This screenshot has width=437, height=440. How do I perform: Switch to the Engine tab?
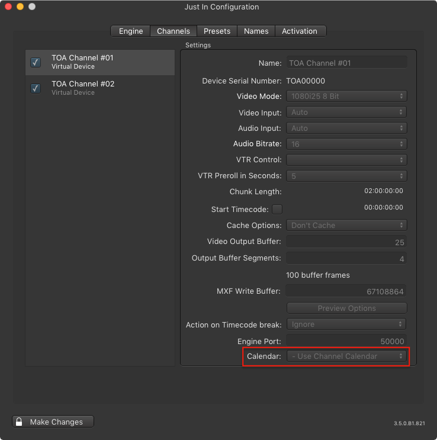[131, 31]
